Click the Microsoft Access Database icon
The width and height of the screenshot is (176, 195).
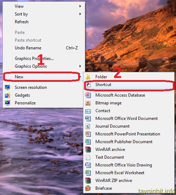[88, 95]
